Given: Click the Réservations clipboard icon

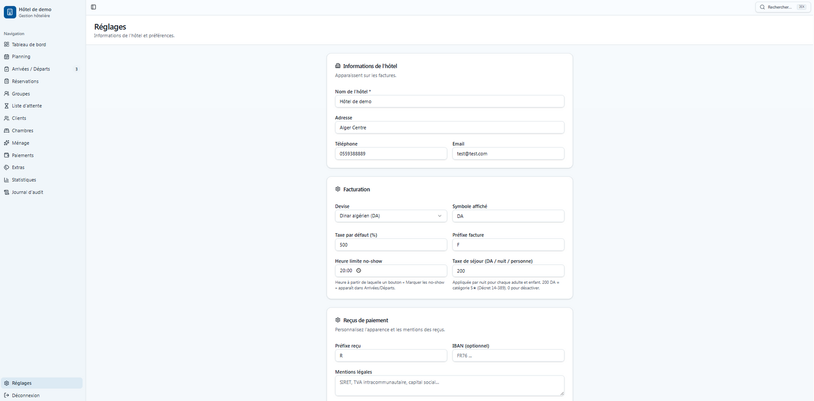Looking at the screenshot, I should pos(7,82).
